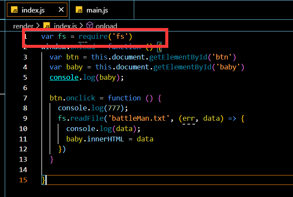Select the render breadcrumb folder
This screenshot has height=197, width=293.
(23, 26)
